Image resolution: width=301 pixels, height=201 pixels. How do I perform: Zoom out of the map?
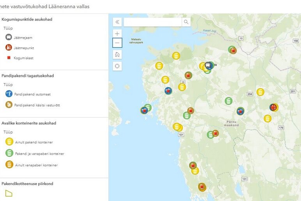[117, 43]
